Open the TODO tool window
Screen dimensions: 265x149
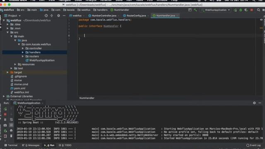(x=65, y=145)
